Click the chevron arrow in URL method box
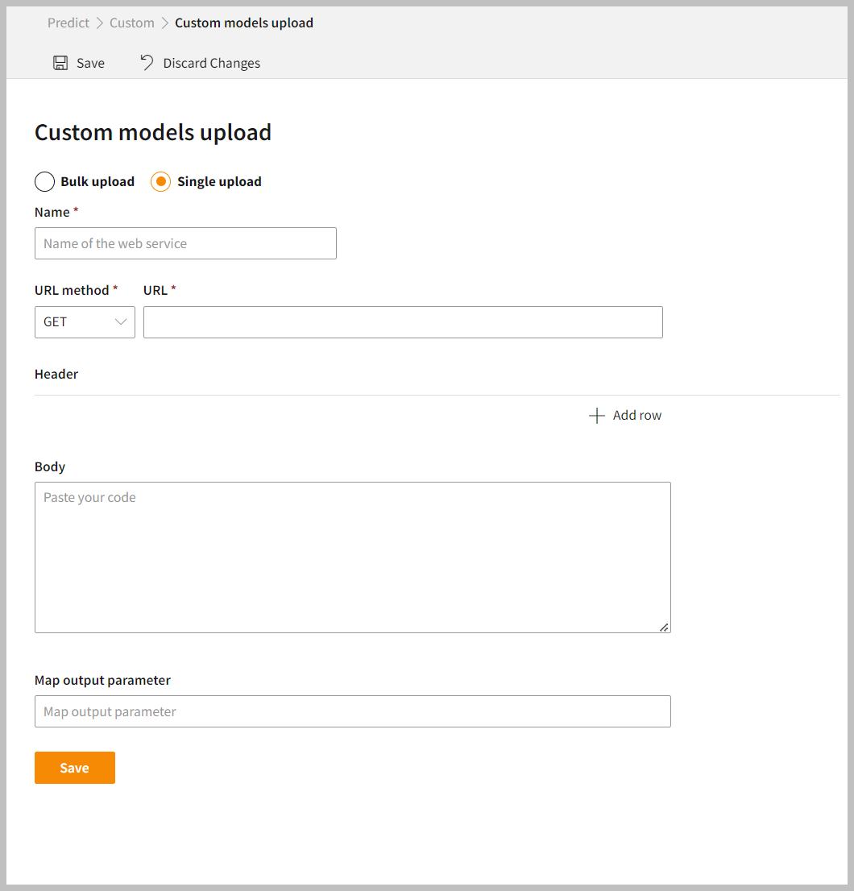854x891 pixels. [x=121, y=322]
